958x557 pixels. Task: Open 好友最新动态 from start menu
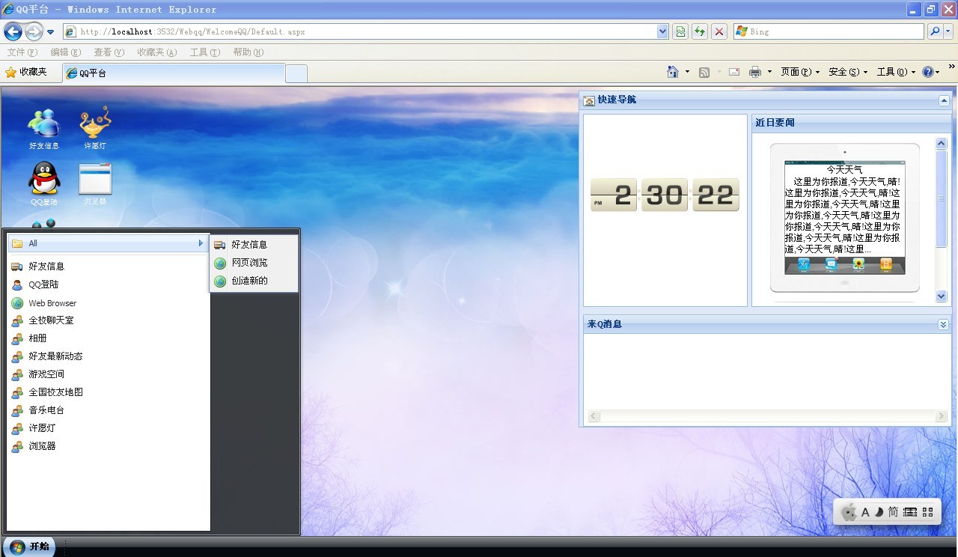pyautogui.click(x=109, y=356)
